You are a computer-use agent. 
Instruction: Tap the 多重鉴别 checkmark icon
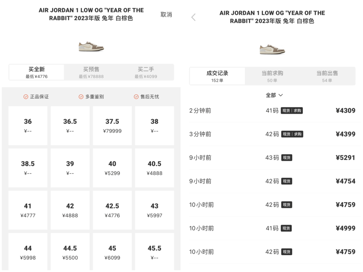[81, 97]
